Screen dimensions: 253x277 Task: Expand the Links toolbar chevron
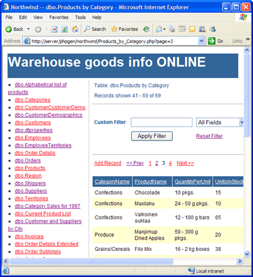point(247,39)
